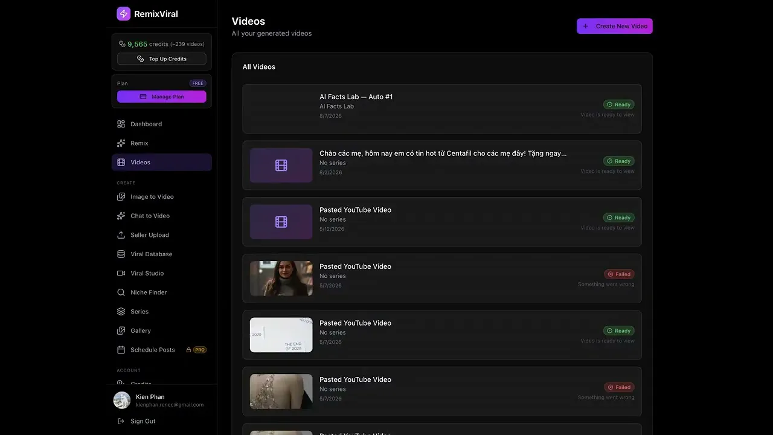
Task: Click the 8/7/2026 date text
Action: pyautogui.click(x=330, y=116)
